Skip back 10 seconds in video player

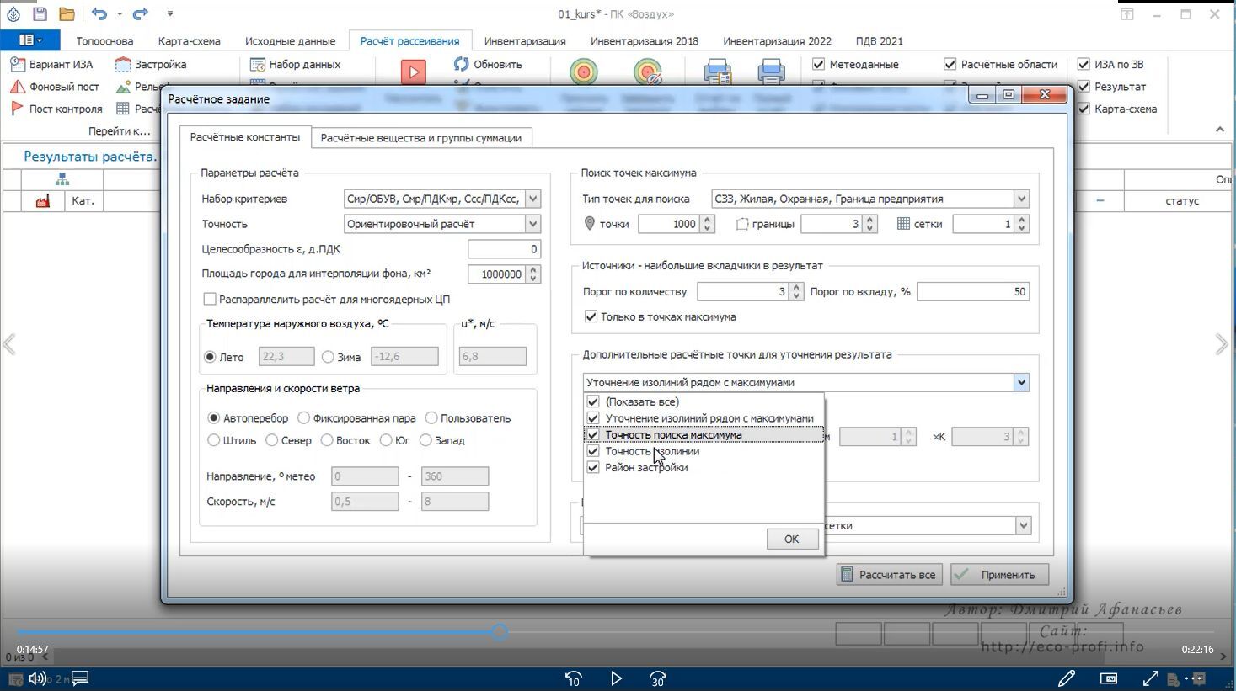click(x=574, y=678)
